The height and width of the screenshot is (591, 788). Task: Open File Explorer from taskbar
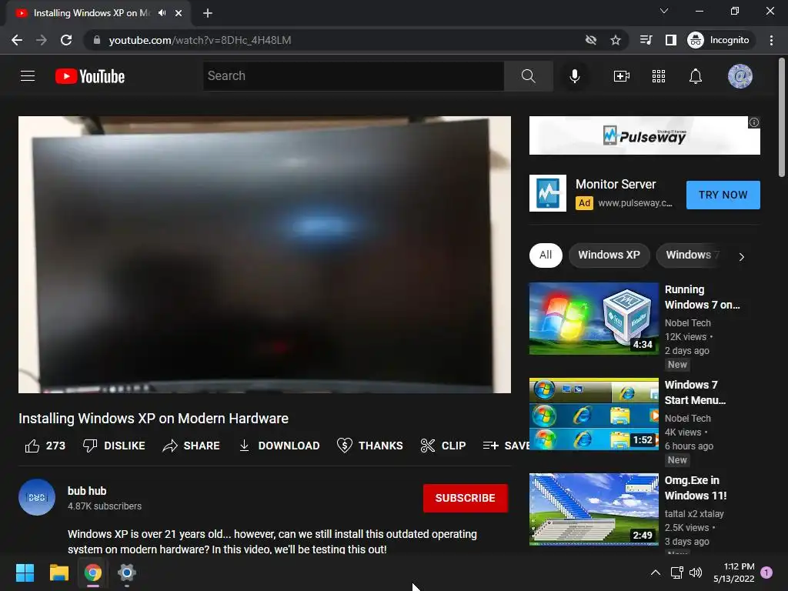pos(58,573)
